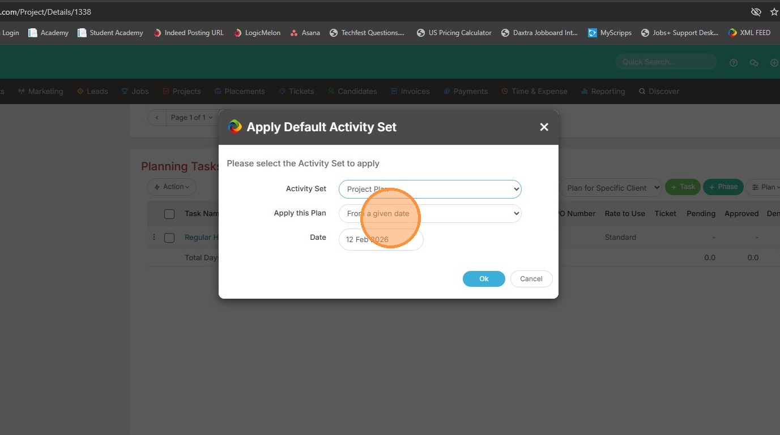Open the Page 1 of 1 selector

(191, 118)
